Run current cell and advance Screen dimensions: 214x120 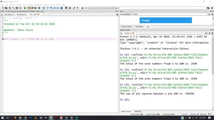[32, 8]
